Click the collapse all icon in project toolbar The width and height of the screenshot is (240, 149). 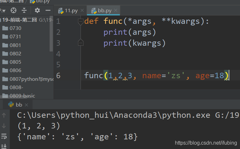pyautogui.click(x=24, y=10)
